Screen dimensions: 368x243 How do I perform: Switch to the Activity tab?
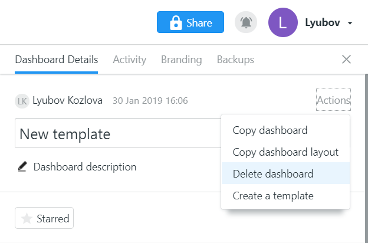click(130, 60)
